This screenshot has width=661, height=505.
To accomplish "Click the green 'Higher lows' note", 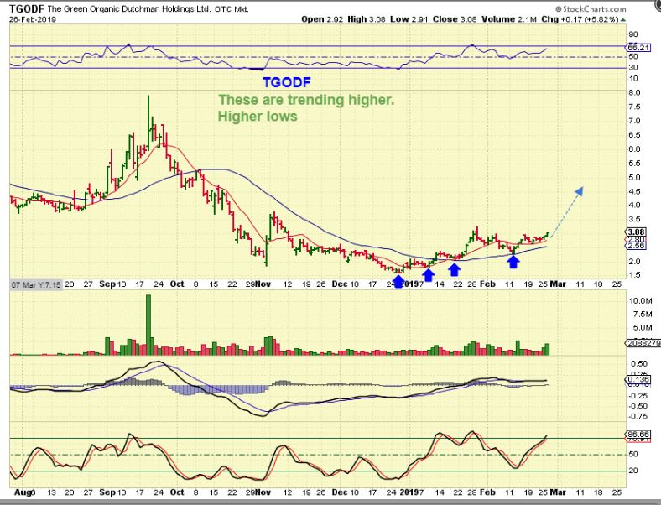I will coord(258,116).
